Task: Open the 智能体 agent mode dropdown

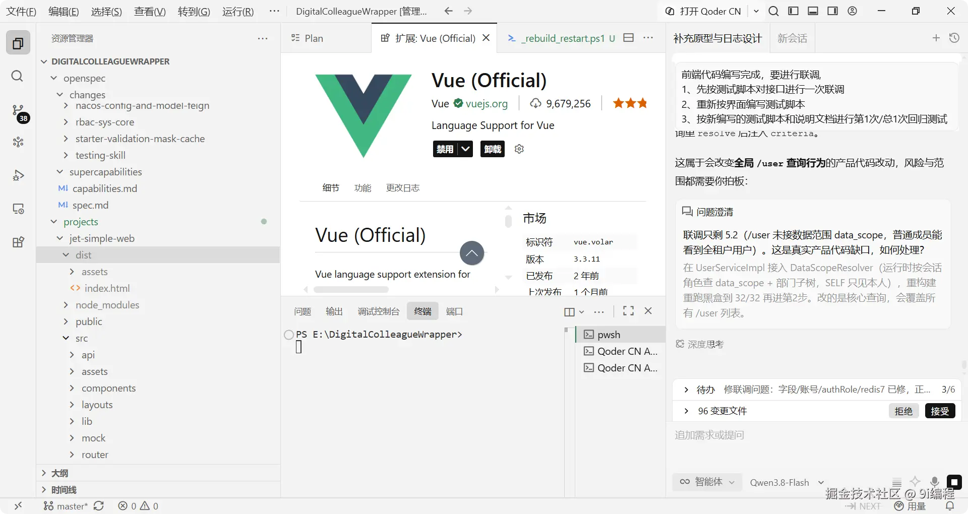Action: point(707,482)
